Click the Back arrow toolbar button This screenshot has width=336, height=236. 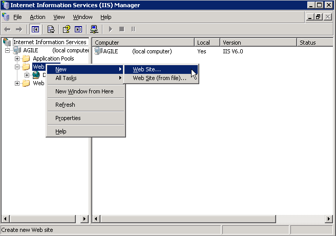(x=7, y=29)
